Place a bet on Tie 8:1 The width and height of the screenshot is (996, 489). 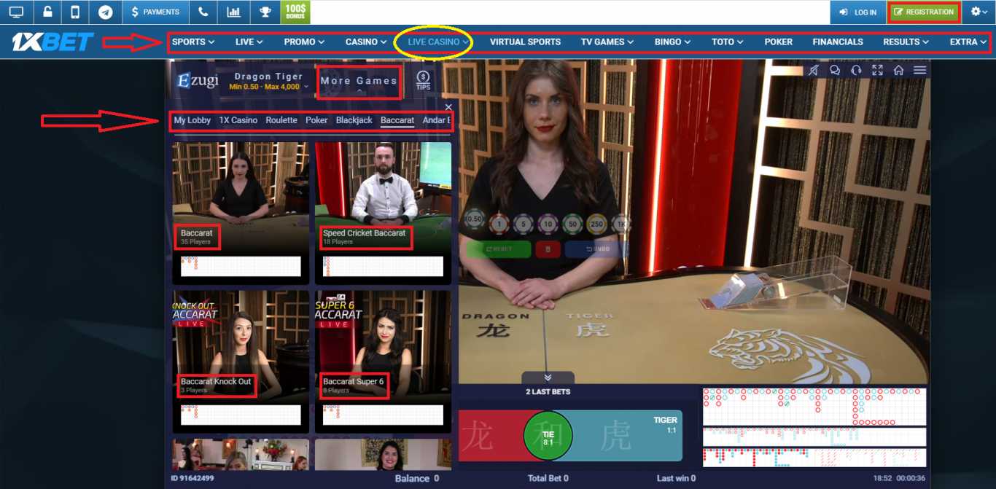tap(548, 437)
